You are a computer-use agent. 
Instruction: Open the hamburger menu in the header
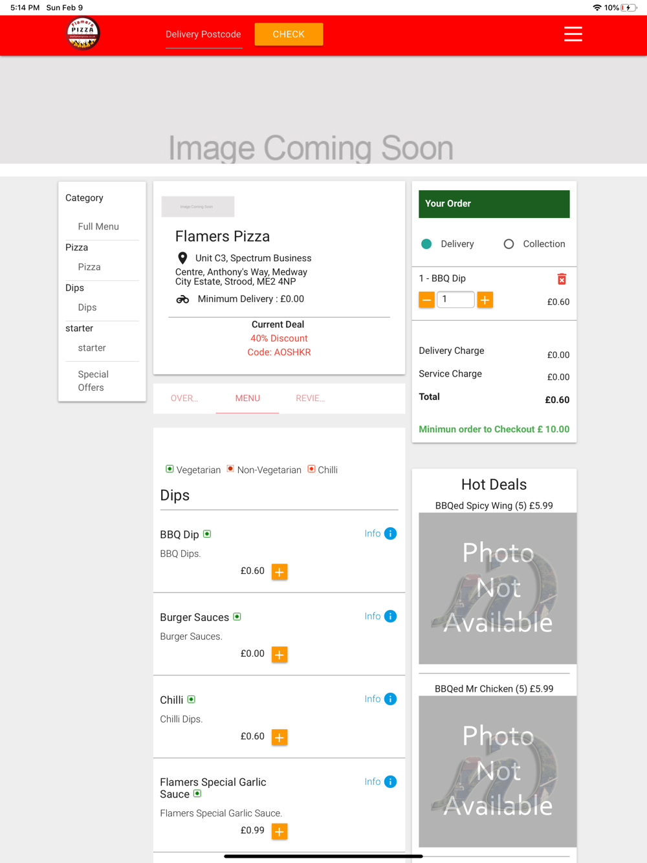tap(573, 34)
